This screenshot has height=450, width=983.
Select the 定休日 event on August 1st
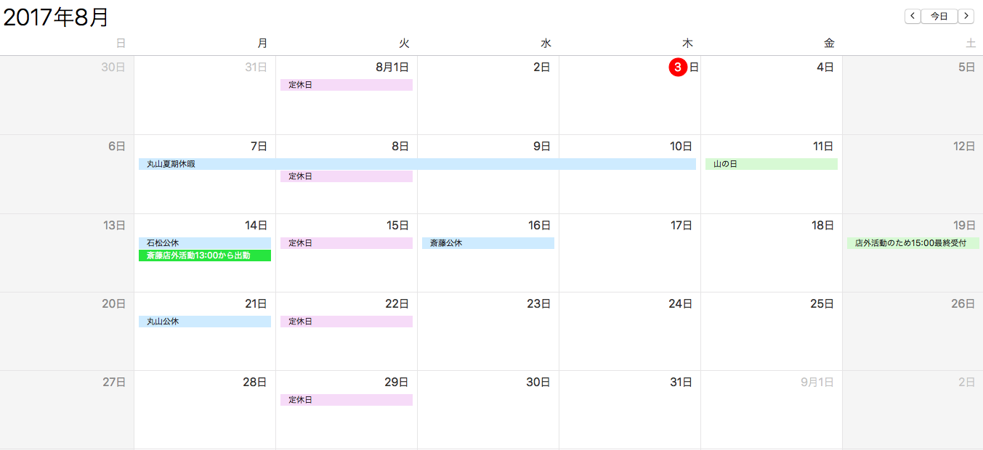coord(347,85)
